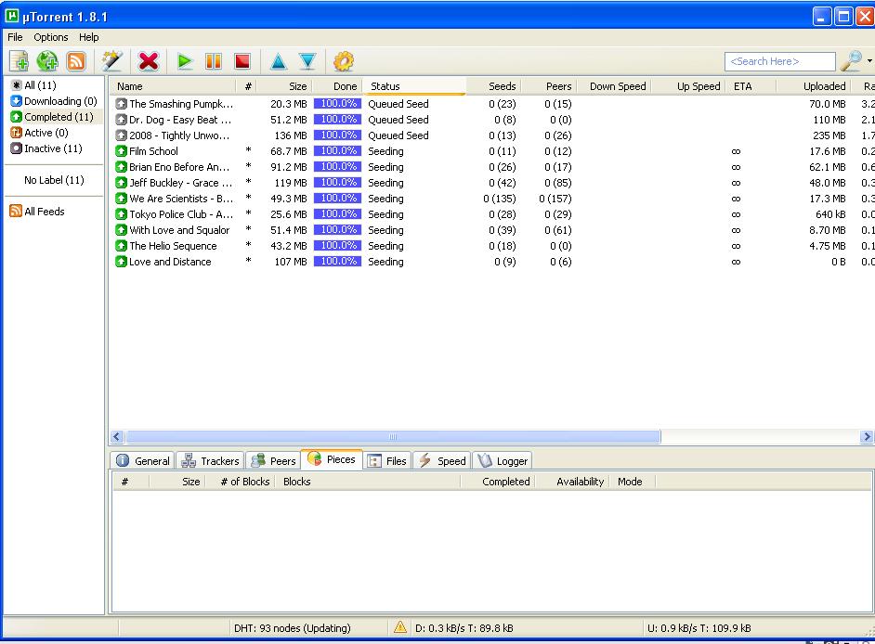Viewport: 875px width, 644px height.
Task: Sort by Status column header
Action: pyautogui.click(x=413, y=86)
